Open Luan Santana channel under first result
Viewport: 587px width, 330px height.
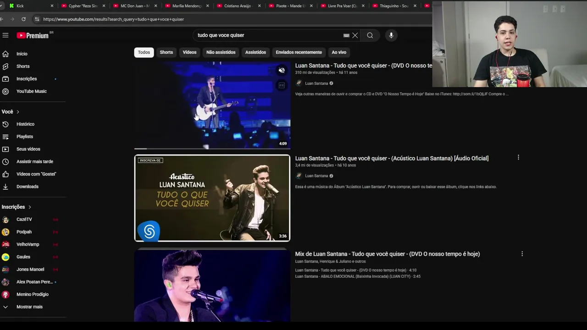point(316,83)
